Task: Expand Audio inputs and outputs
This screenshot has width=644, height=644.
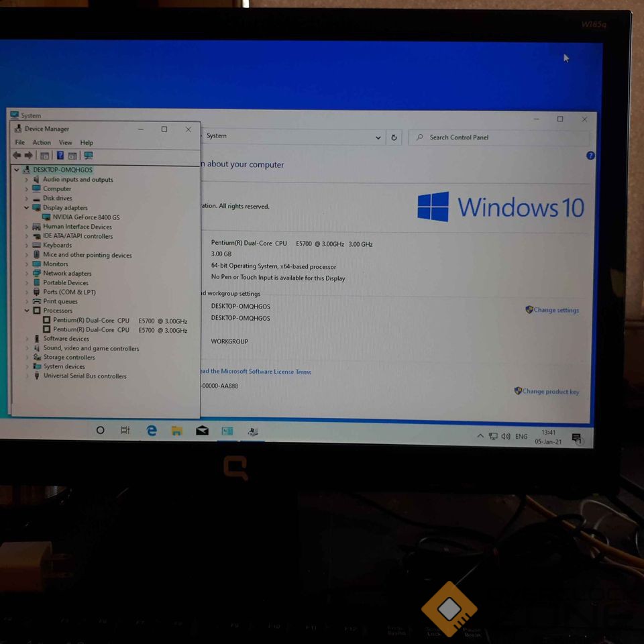Action: pyautogui.click(x=26, y=180)
